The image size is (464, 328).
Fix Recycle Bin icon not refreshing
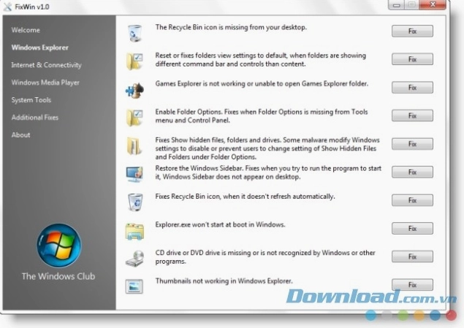tap(412, 200)
